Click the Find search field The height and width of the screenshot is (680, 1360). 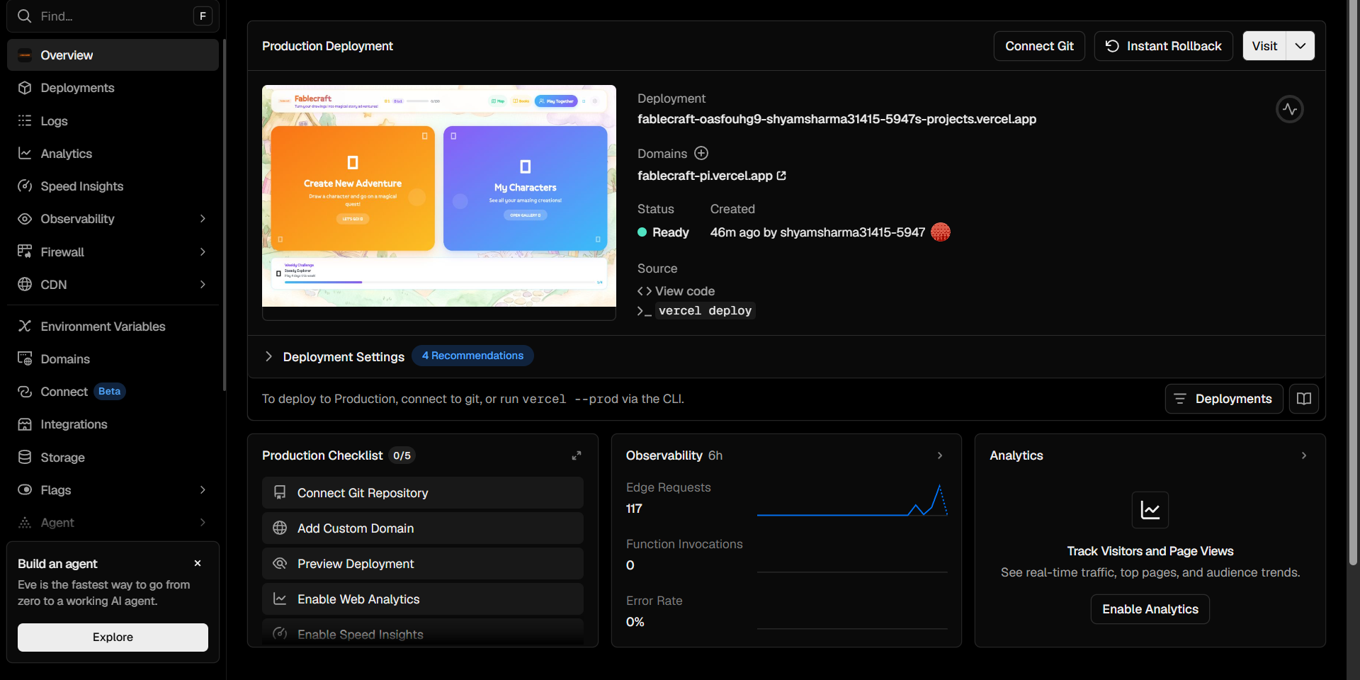click(x=113, y=16)
